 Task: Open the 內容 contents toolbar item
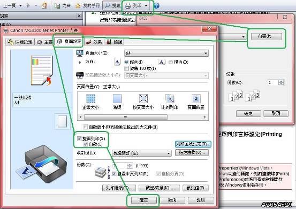[62, 6]
